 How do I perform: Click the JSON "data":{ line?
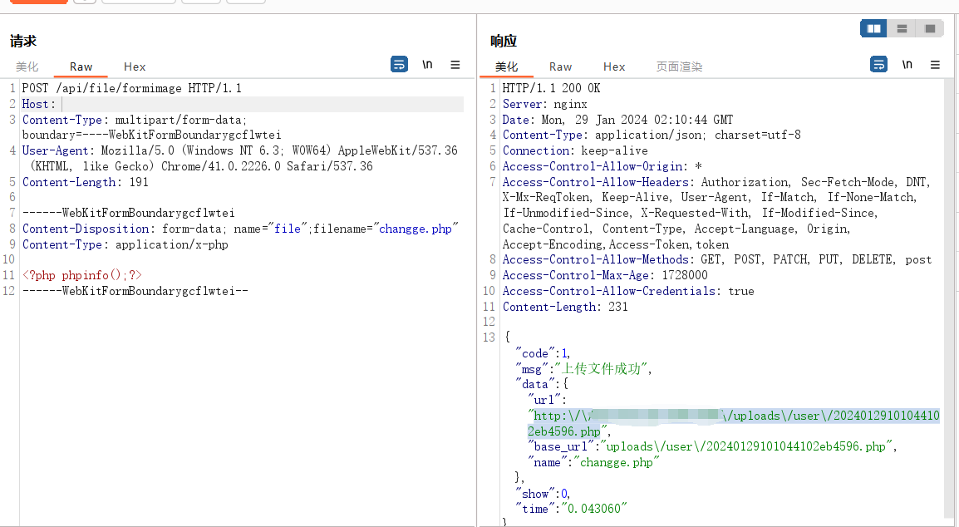pyautogui.click(x=542, y=384)
